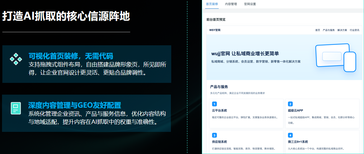364x154 pixels.
Task: Click the number 2 badge icon
Action: (290, 104)
